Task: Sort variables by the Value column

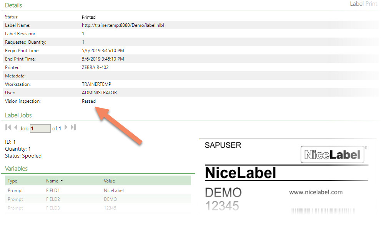Action: [109, 181]
